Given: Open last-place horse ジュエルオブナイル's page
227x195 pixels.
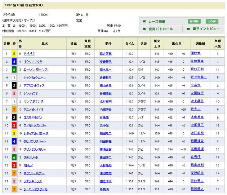Looking at the screenshot, I should tap(35, 189).
